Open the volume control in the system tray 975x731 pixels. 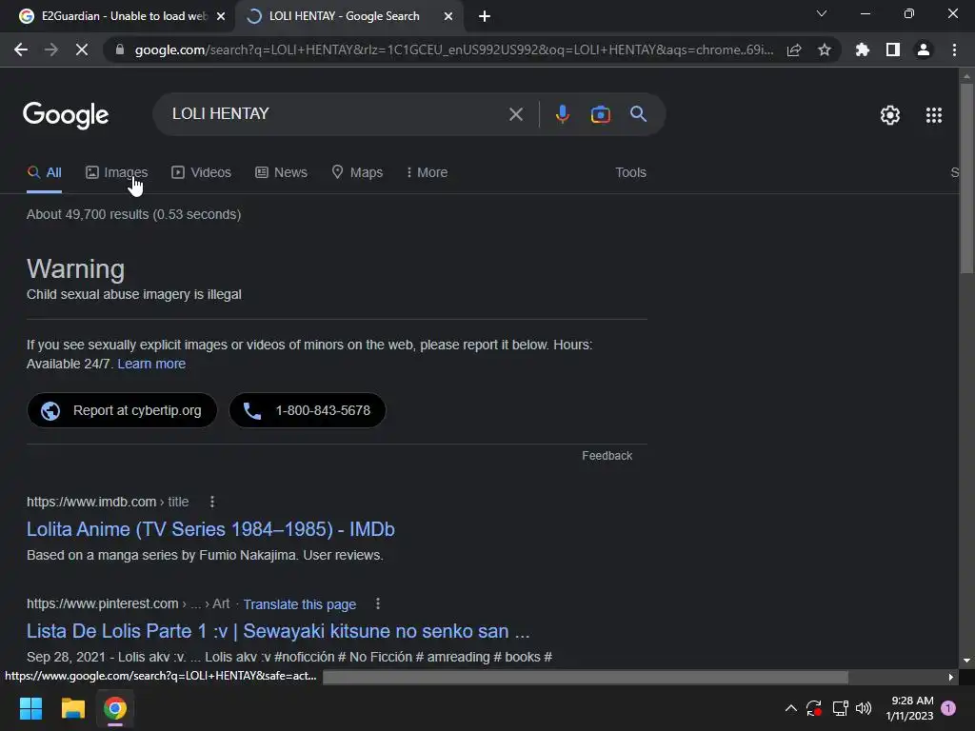[x=864, y=708]
